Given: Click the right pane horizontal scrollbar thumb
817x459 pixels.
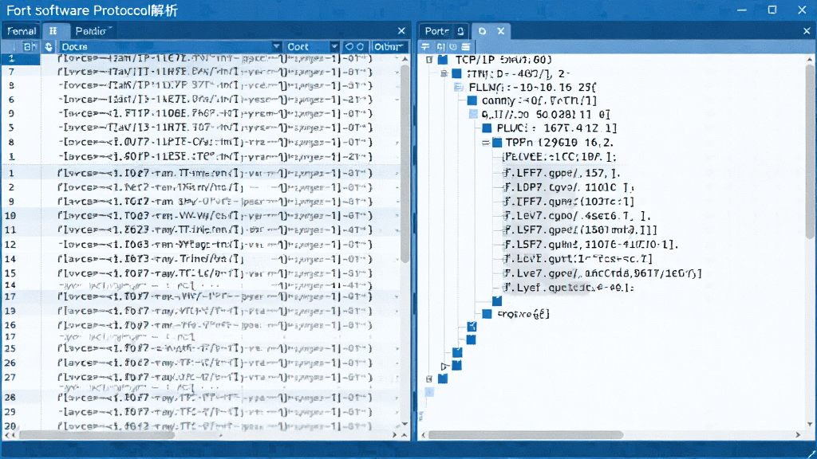Looking at the screenshot, I should coord(526,434).
